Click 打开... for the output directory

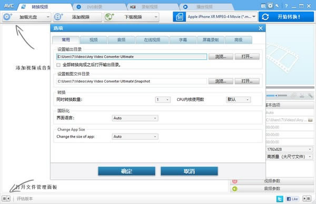tap(247, 57)
